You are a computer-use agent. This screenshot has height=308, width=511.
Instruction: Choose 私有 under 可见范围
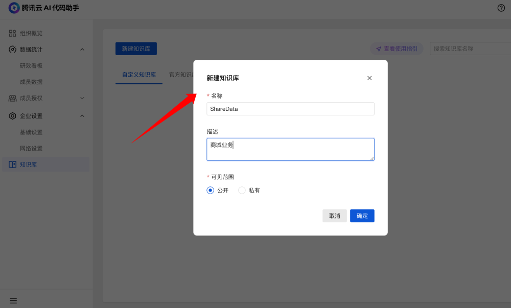coord(241,190)
